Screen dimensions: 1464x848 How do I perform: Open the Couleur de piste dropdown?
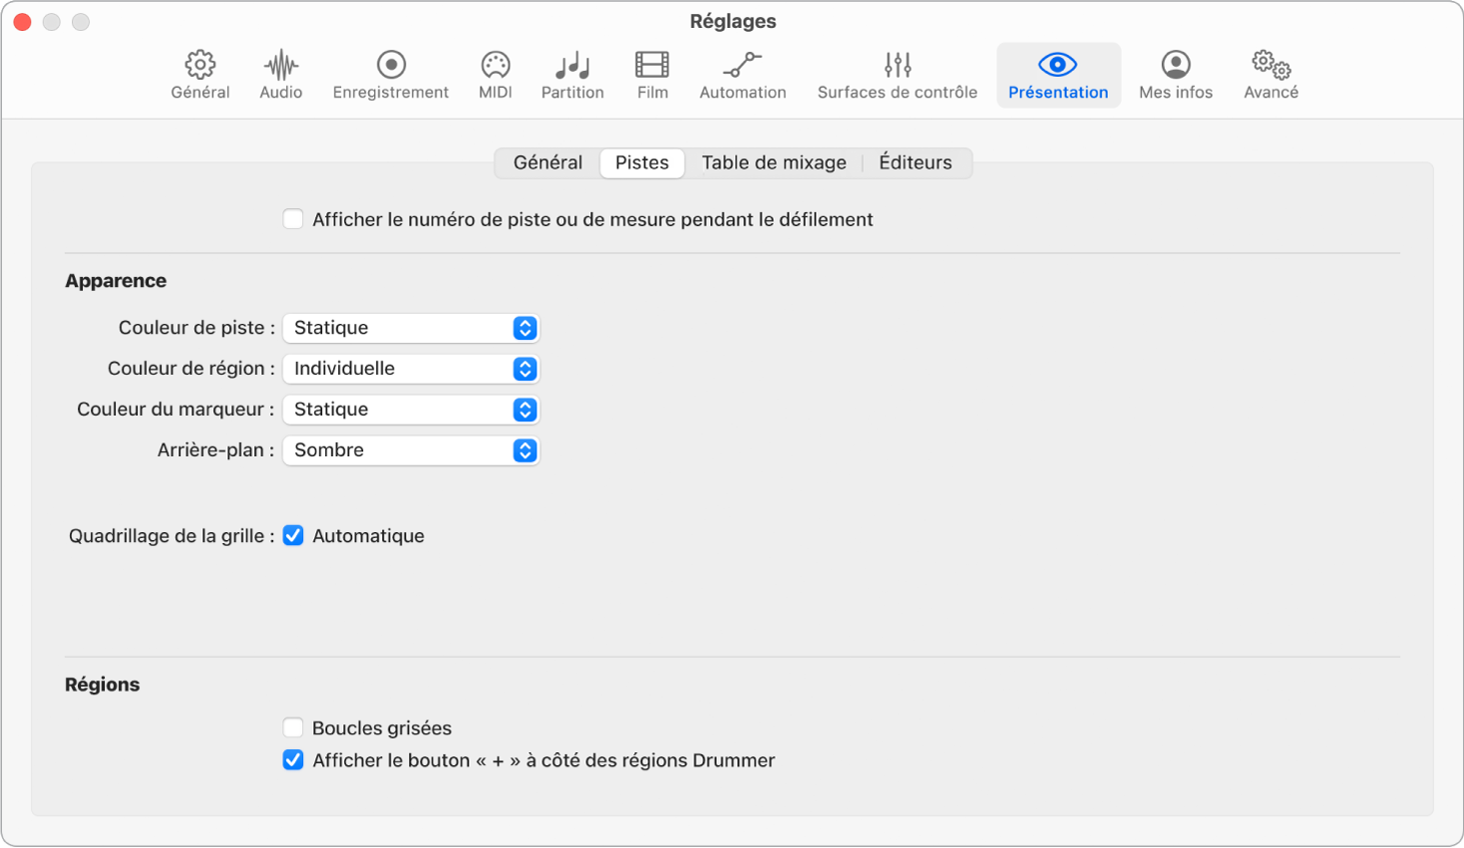pos(411,328)
